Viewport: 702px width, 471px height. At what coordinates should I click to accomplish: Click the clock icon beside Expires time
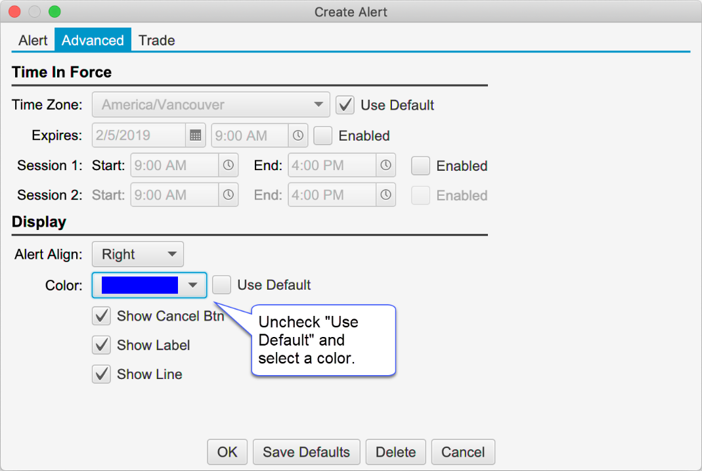(x=298, y=135)
